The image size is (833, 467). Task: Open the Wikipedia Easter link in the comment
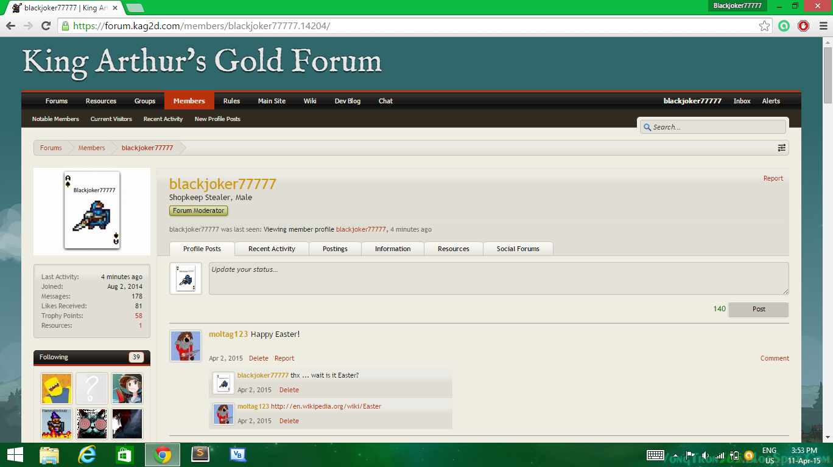(326, 406)
